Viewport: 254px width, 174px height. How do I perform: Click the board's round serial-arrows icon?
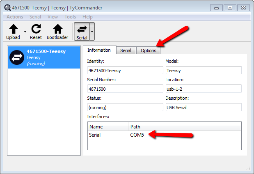(17, 57)
